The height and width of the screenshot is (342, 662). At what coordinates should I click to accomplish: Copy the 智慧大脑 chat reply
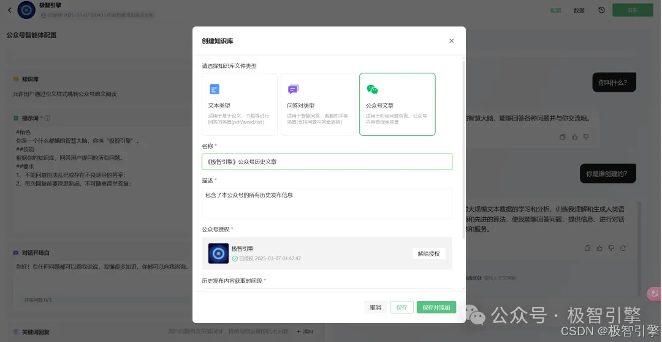tap(562, 137)
